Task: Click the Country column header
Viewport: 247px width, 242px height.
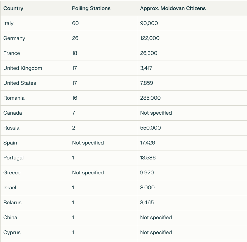Action: [13, 8]
